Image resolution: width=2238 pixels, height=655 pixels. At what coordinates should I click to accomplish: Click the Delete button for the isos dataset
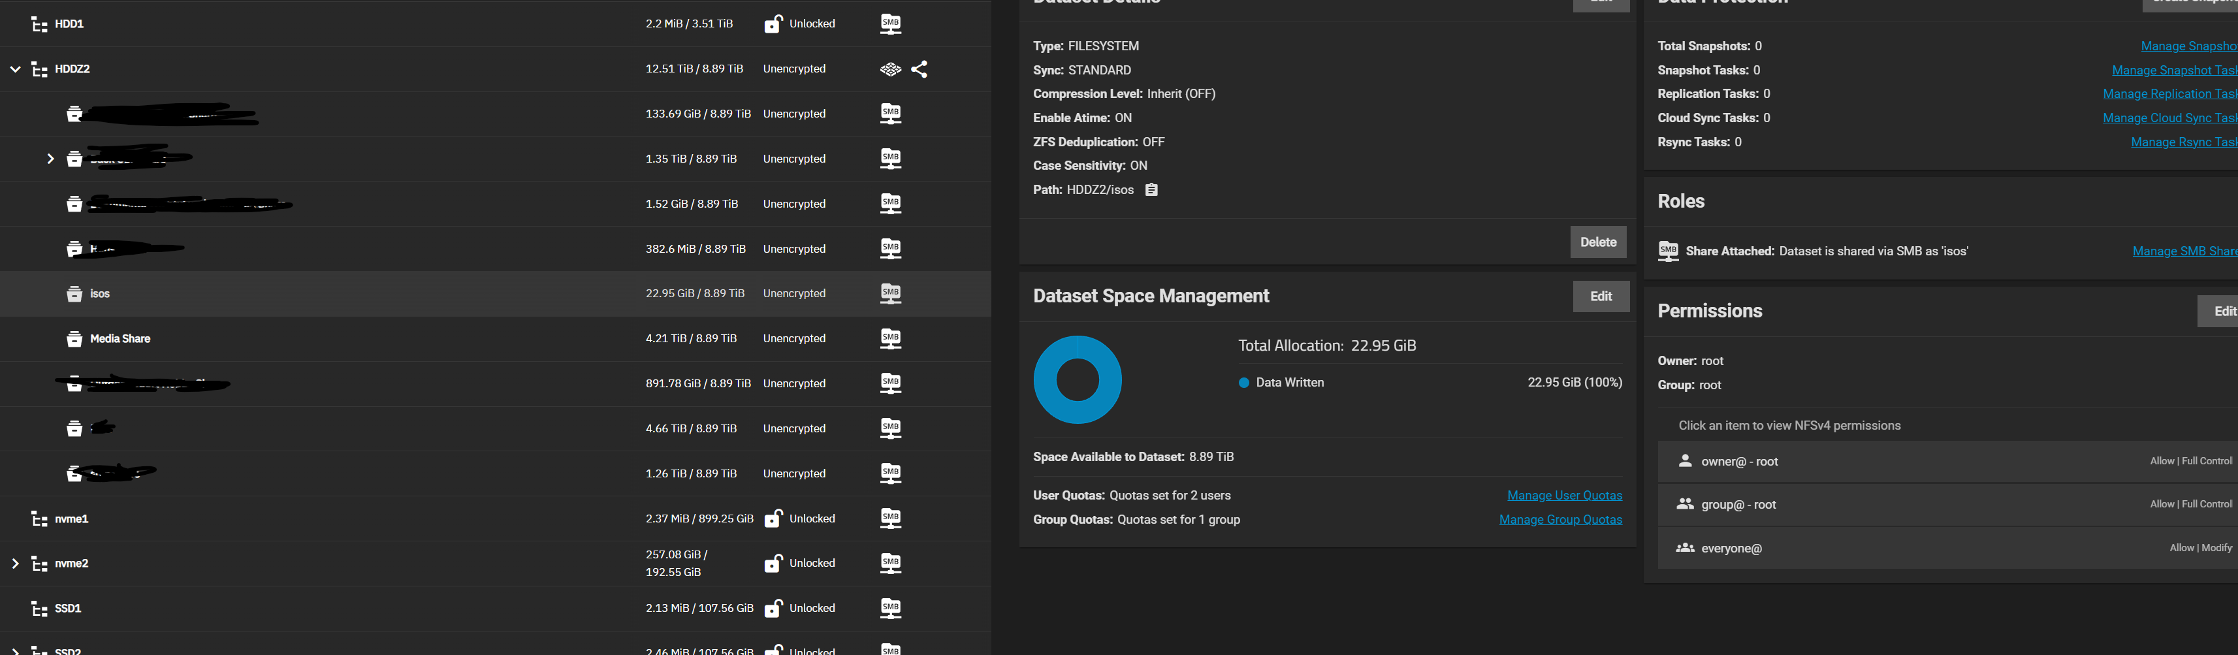[1599, 242]
